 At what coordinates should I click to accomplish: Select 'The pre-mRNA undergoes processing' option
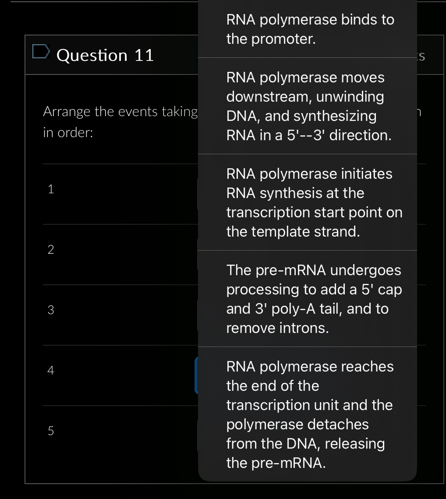pyautogui.click(x=308, y=299)
